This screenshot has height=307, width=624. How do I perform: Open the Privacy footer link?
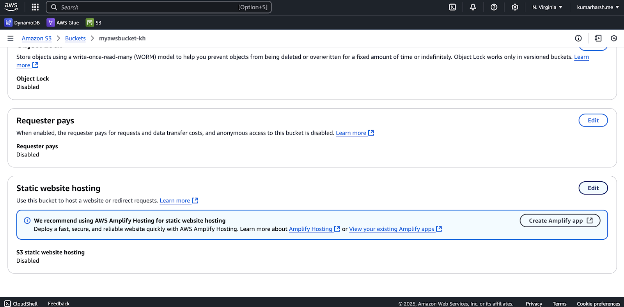coord(534,304)
